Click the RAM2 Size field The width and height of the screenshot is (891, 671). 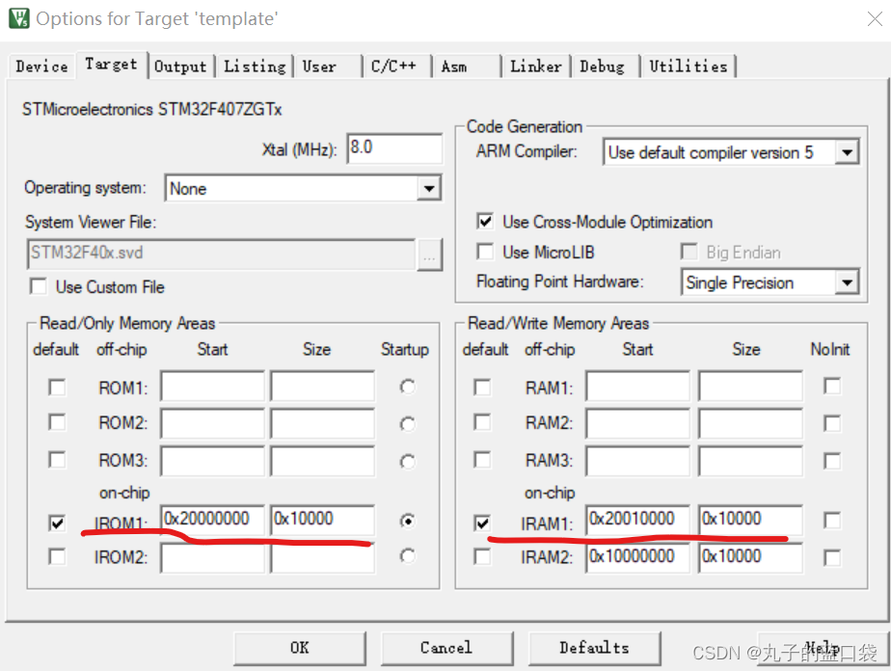[750, 423]
